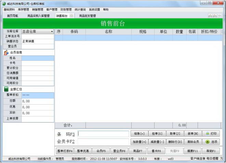Open the 系统设置 menu
Image resolution: width=226 pixels, height=163 pixels.
pos(94,10)
